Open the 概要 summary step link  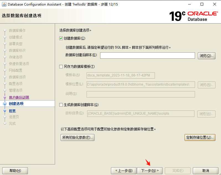point(12,111)
